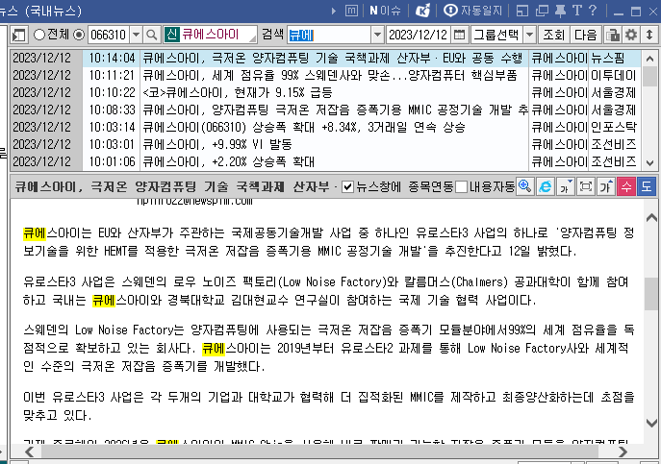This screenshot has width=661, height=464.
Task: Select the 전체 radio button
Action: (x=39, y=35)
